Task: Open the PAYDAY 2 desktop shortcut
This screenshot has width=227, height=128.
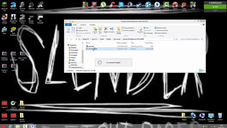Action: [x=13, y=6]
